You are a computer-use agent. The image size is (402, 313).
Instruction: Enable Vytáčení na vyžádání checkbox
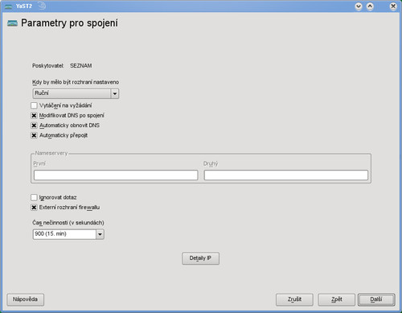34,105
